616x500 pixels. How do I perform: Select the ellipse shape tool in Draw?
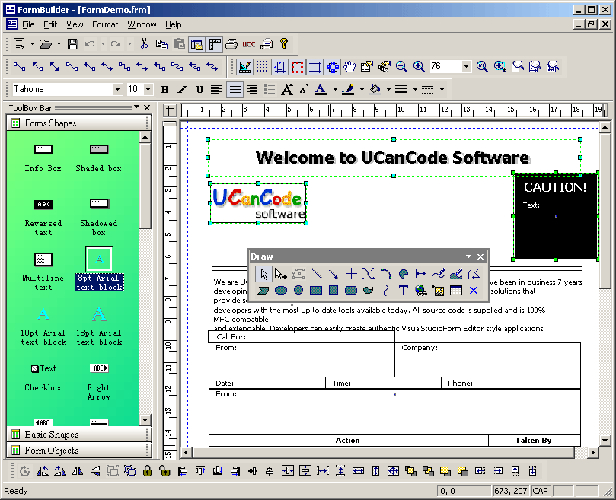tap(281, 291)
